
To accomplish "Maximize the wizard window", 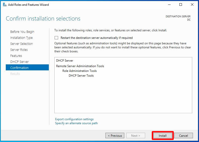I will (x=181, y=5).
